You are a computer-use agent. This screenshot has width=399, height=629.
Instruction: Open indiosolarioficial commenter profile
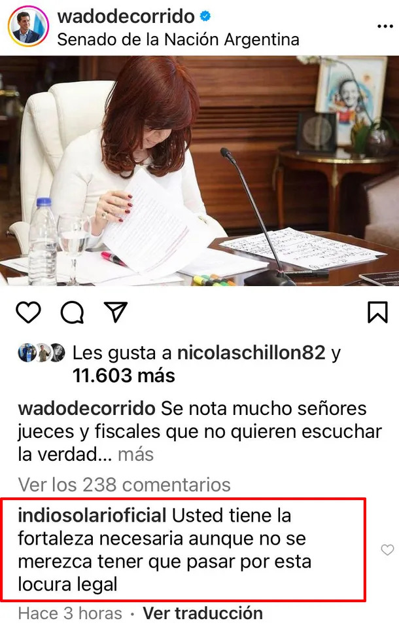click(92, 516)
